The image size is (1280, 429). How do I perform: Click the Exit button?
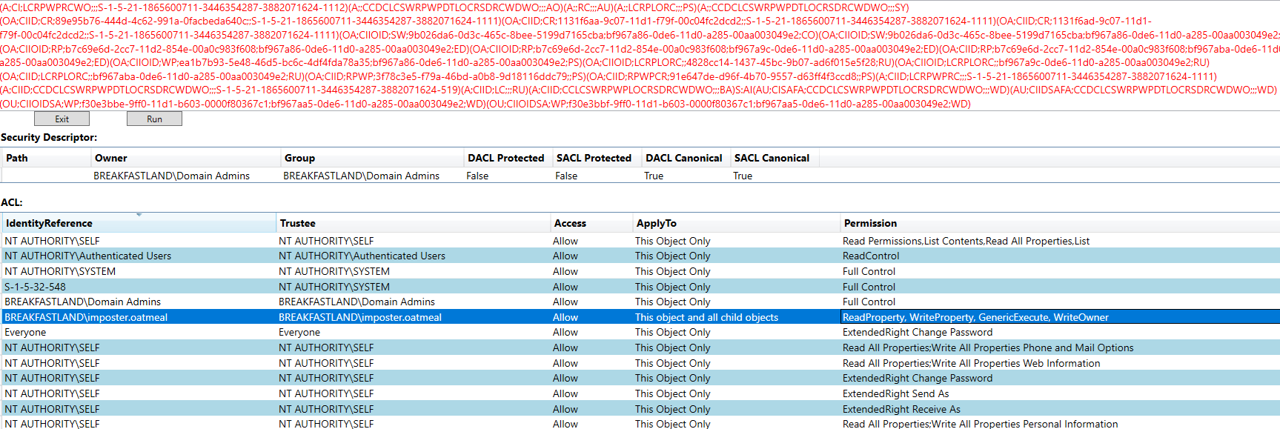point(62,119)
